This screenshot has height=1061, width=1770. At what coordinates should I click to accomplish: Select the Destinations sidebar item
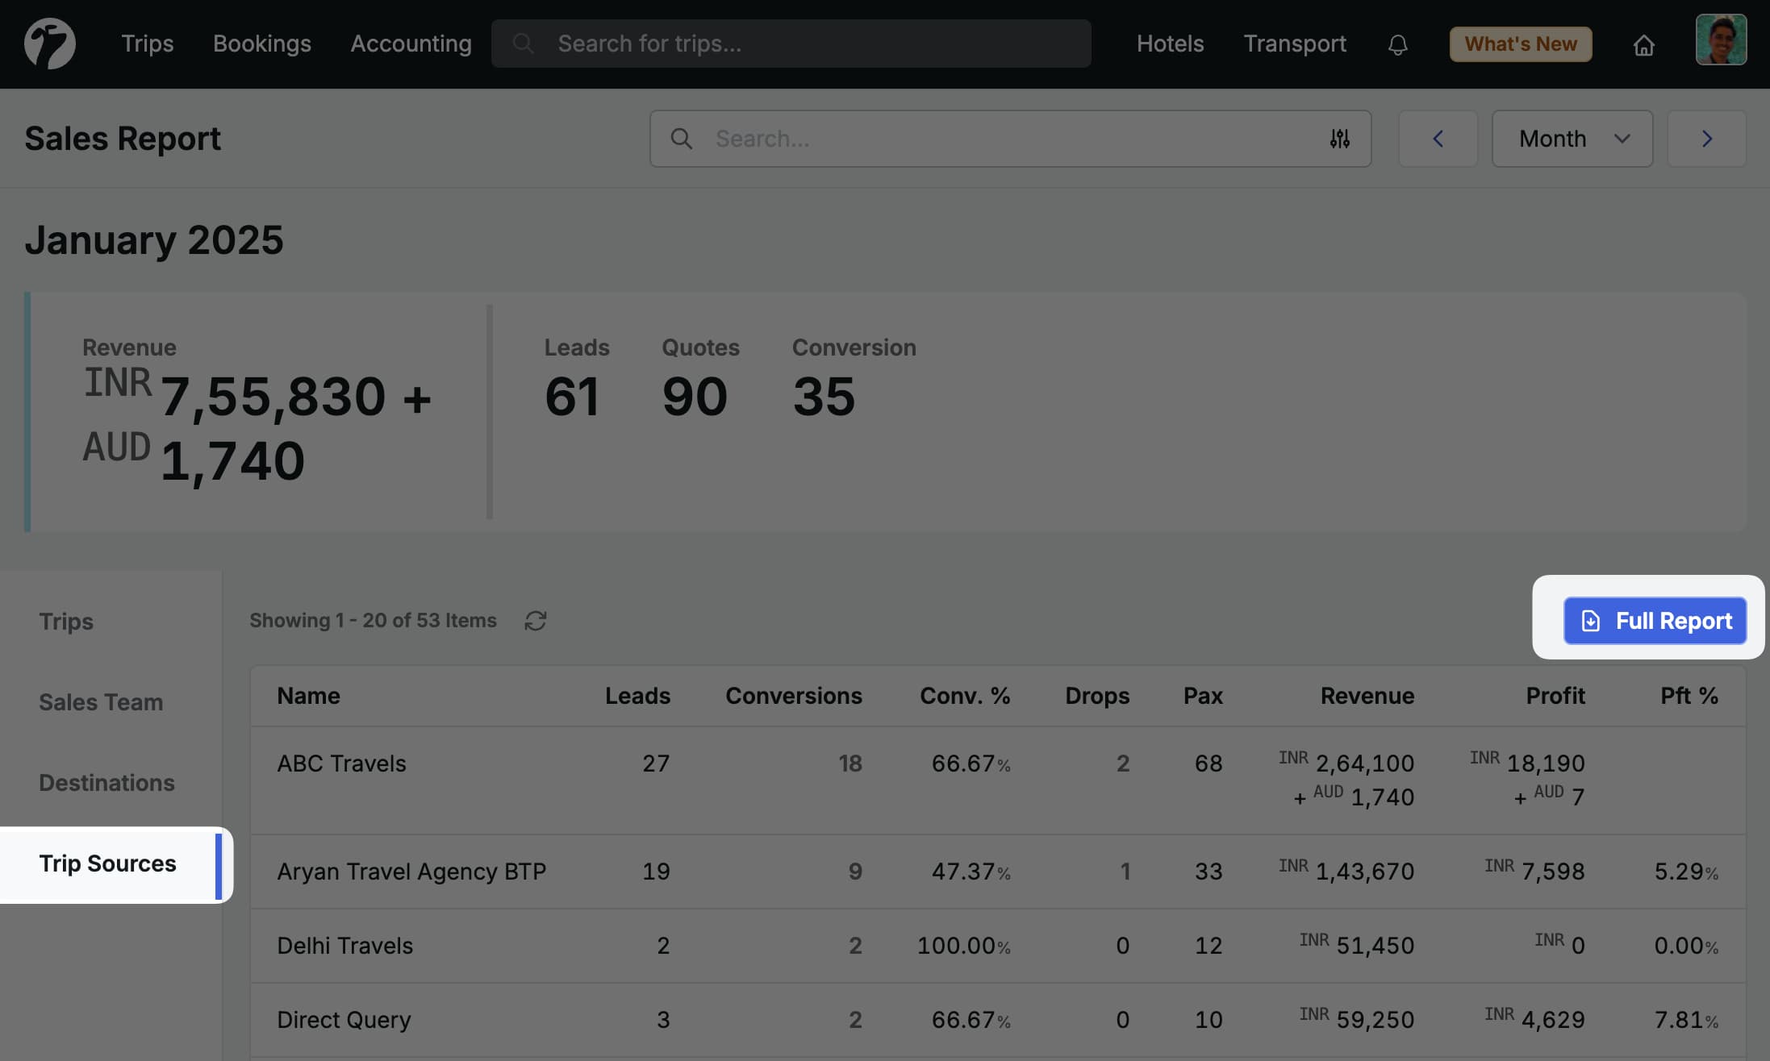coord(106,782)
